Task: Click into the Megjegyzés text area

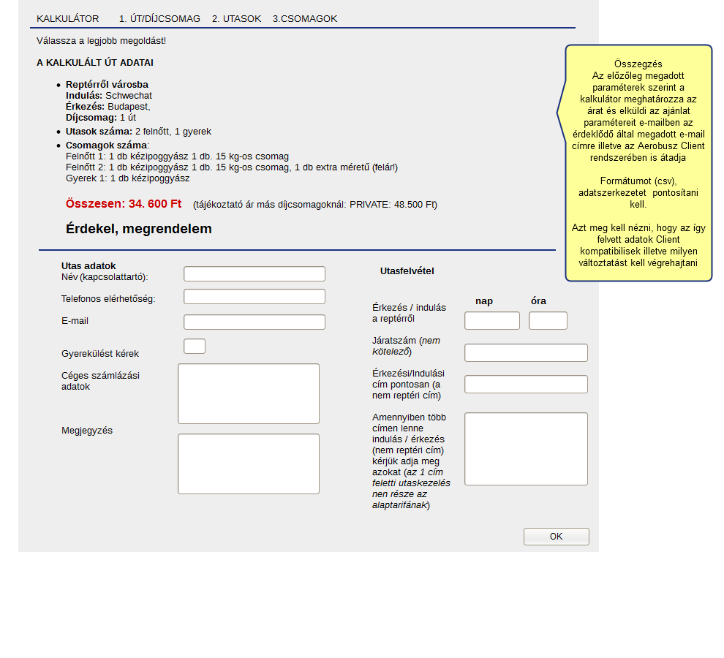Action: 249,464
